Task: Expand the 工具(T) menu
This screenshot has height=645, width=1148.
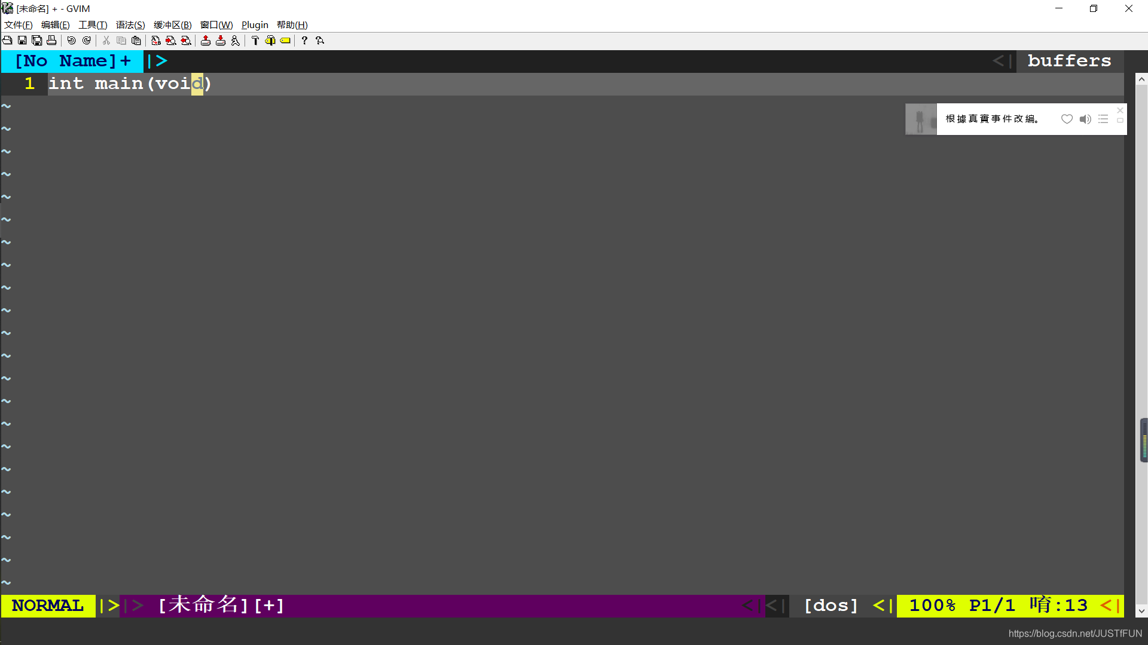Action: coord(93,25)
